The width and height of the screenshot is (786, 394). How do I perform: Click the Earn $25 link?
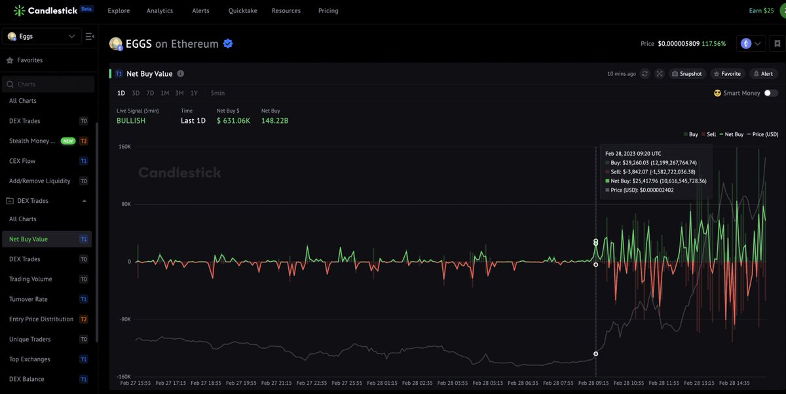click(x=761, y=10)
